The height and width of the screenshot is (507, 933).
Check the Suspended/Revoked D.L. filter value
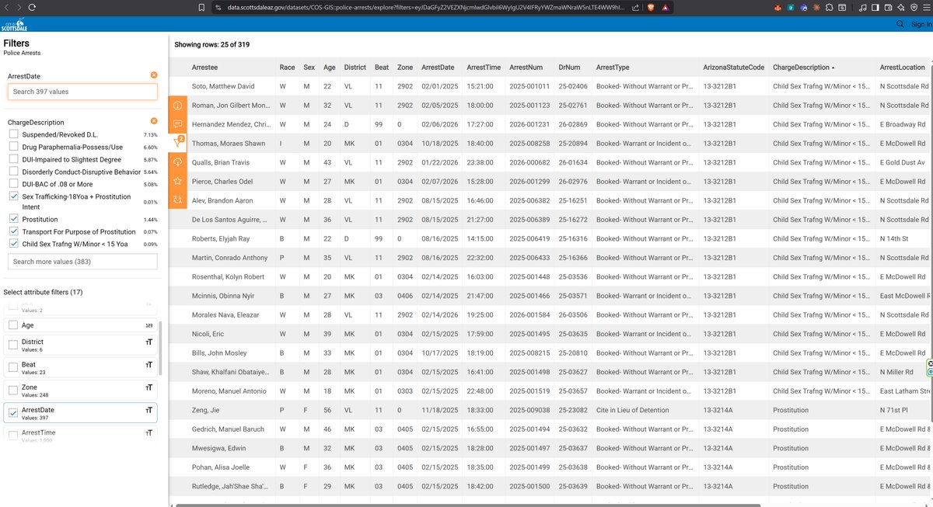[14, 134]
